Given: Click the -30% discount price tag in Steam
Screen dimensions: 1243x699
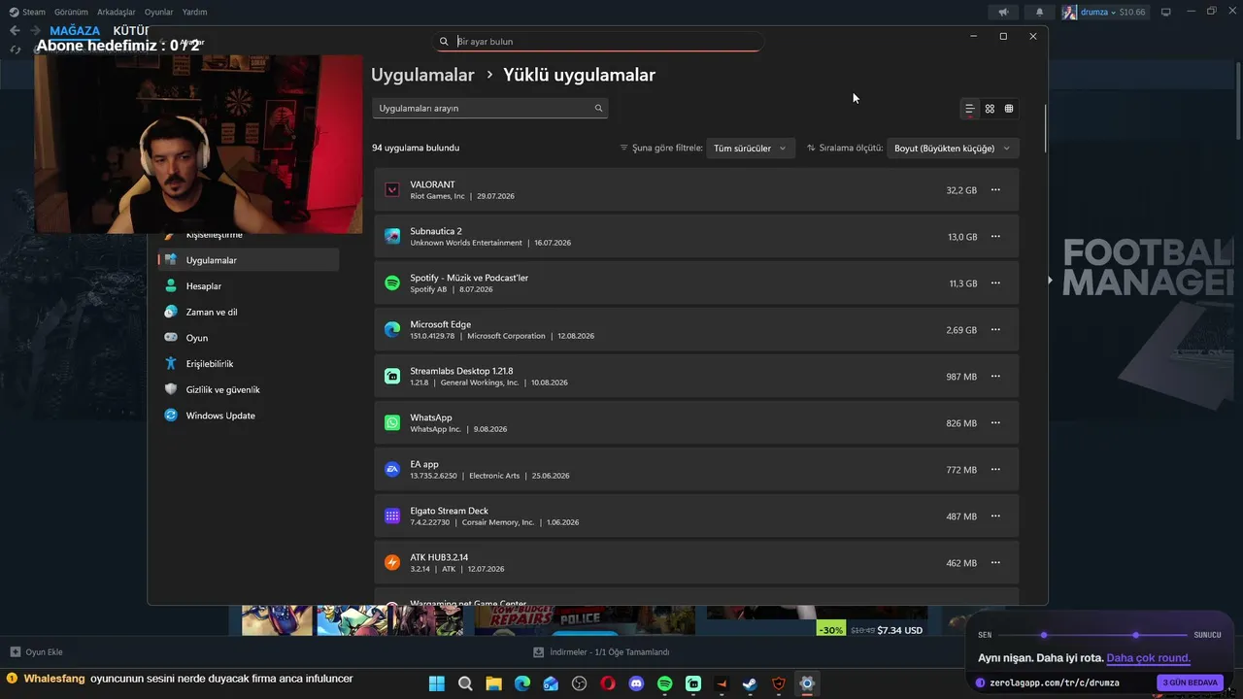Looking at the screenshot, I should [830, 630].
